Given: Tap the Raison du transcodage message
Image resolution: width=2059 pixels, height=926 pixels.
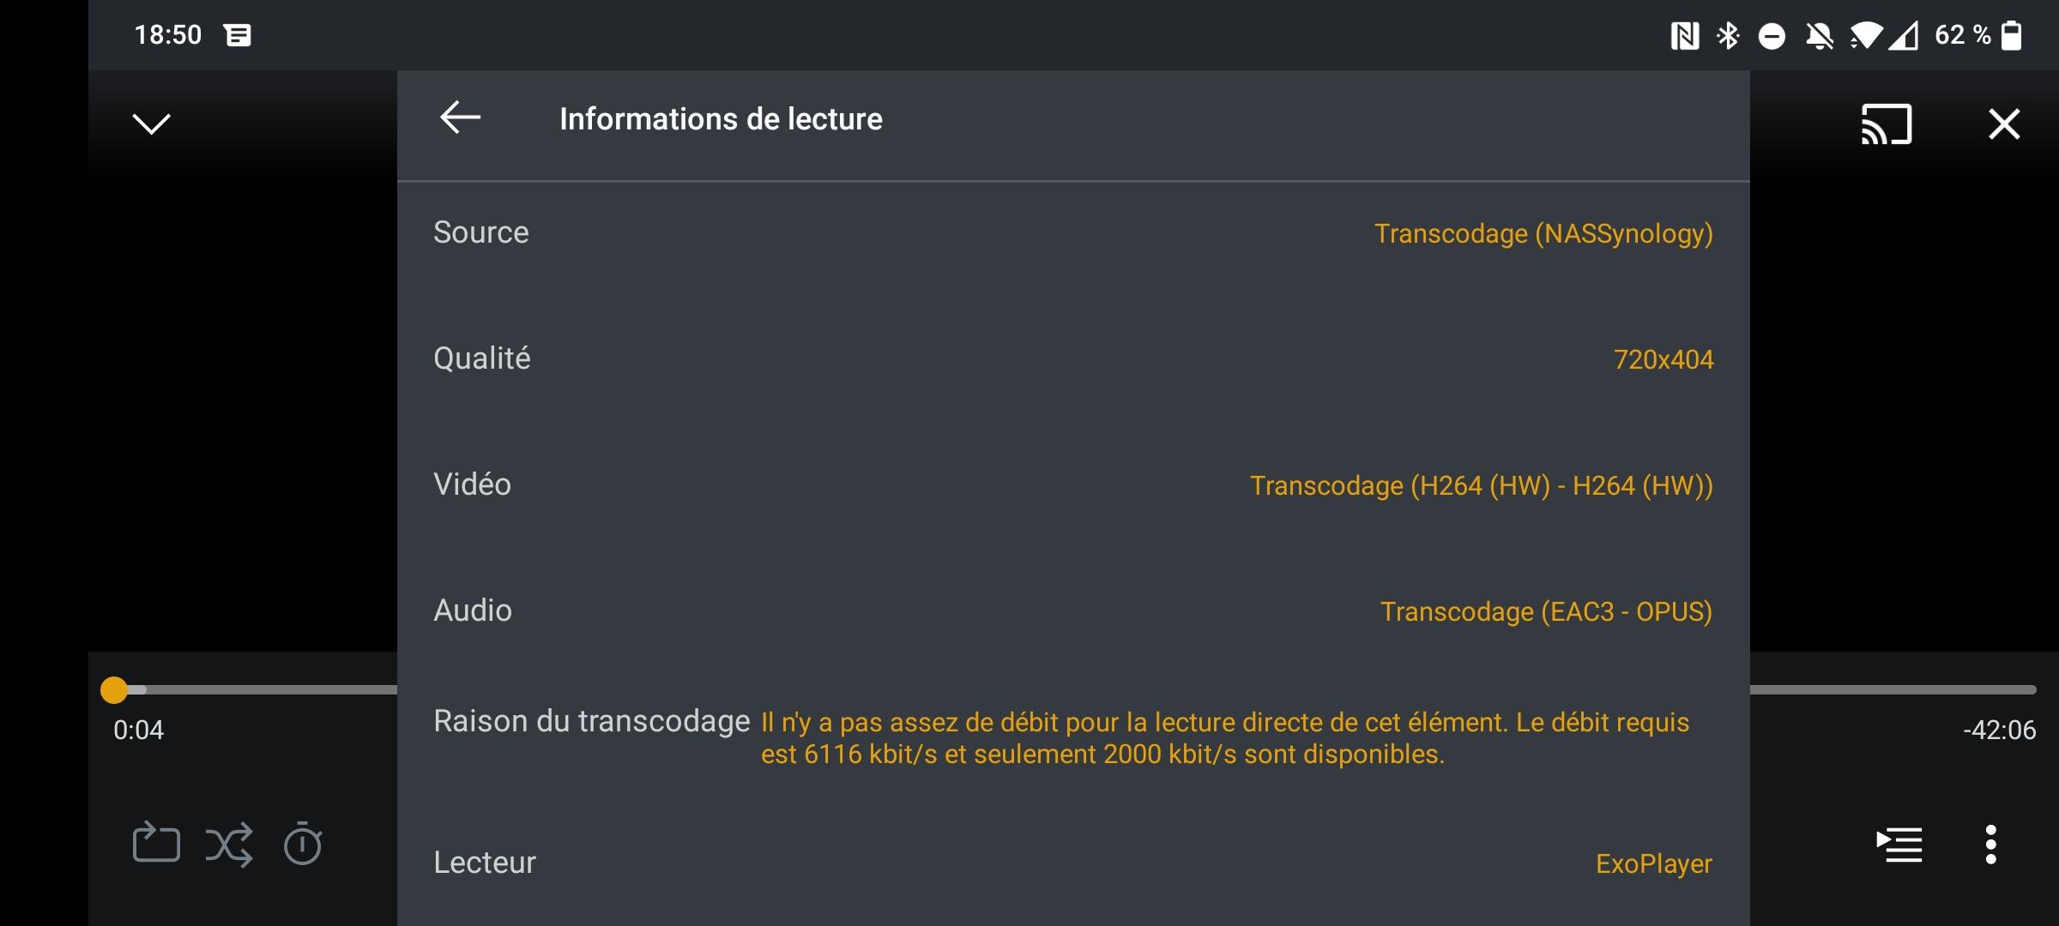Looking at the screenshot, I should 1225,738.
